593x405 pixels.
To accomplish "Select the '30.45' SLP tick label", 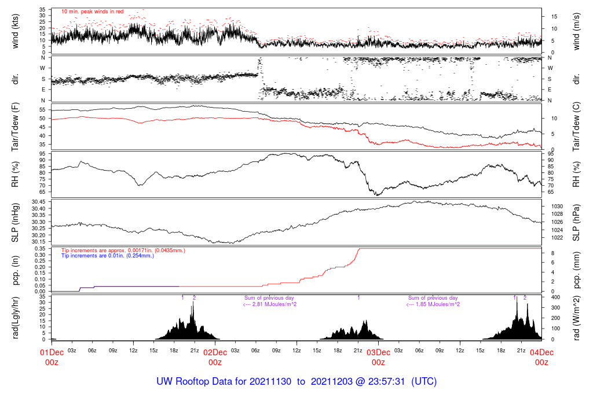I will (39, 202).
